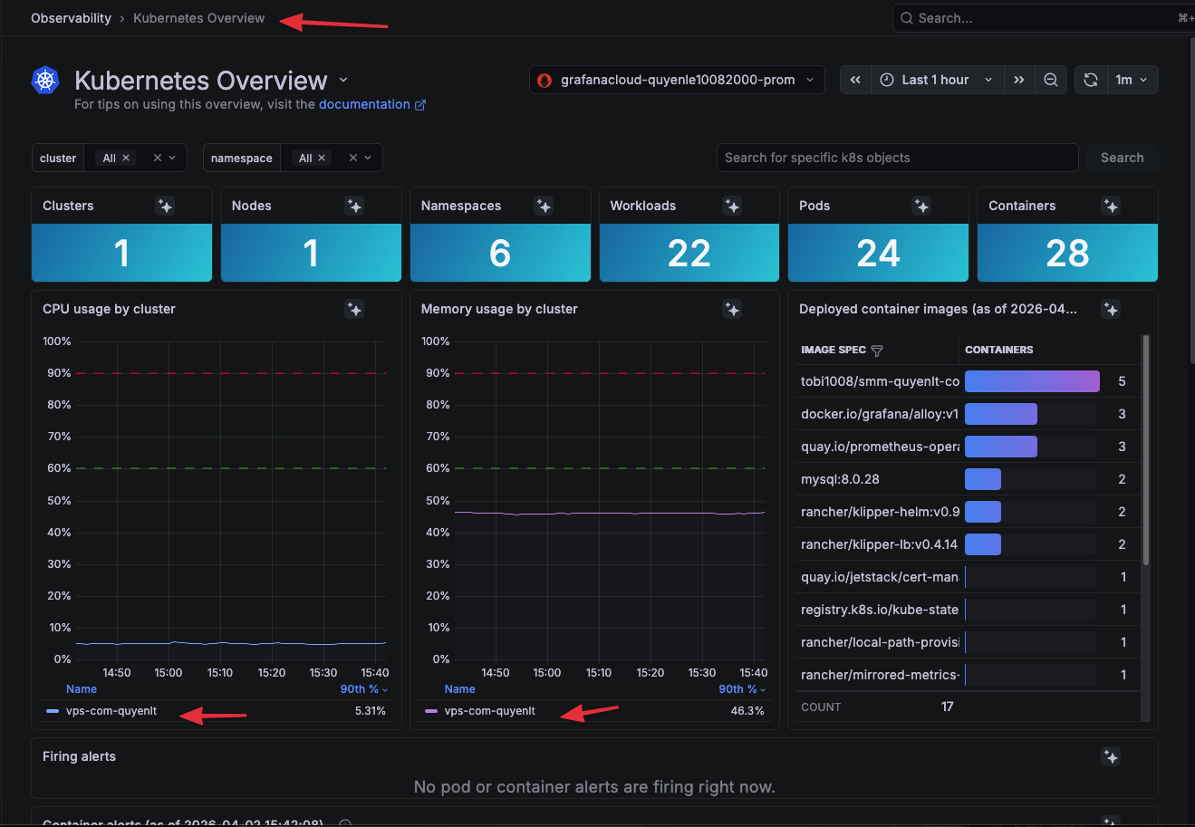The image size is (1195, 827).
Task: Toggle vps-com-quyenlt series in Memory legend
Action: [x=489, y=711]
